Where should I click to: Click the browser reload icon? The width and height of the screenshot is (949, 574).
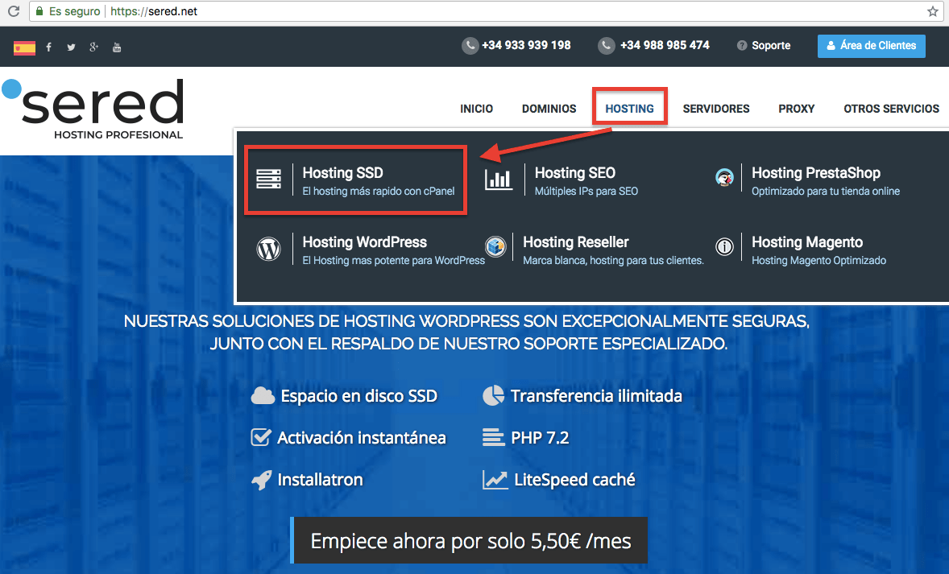pyautogui.click(x=14, y=11)
